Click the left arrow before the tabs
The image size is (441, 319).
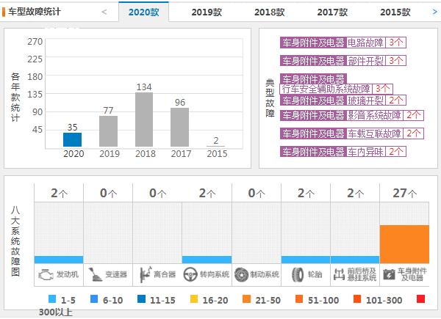pyautogui.click(x=104, y=12)
